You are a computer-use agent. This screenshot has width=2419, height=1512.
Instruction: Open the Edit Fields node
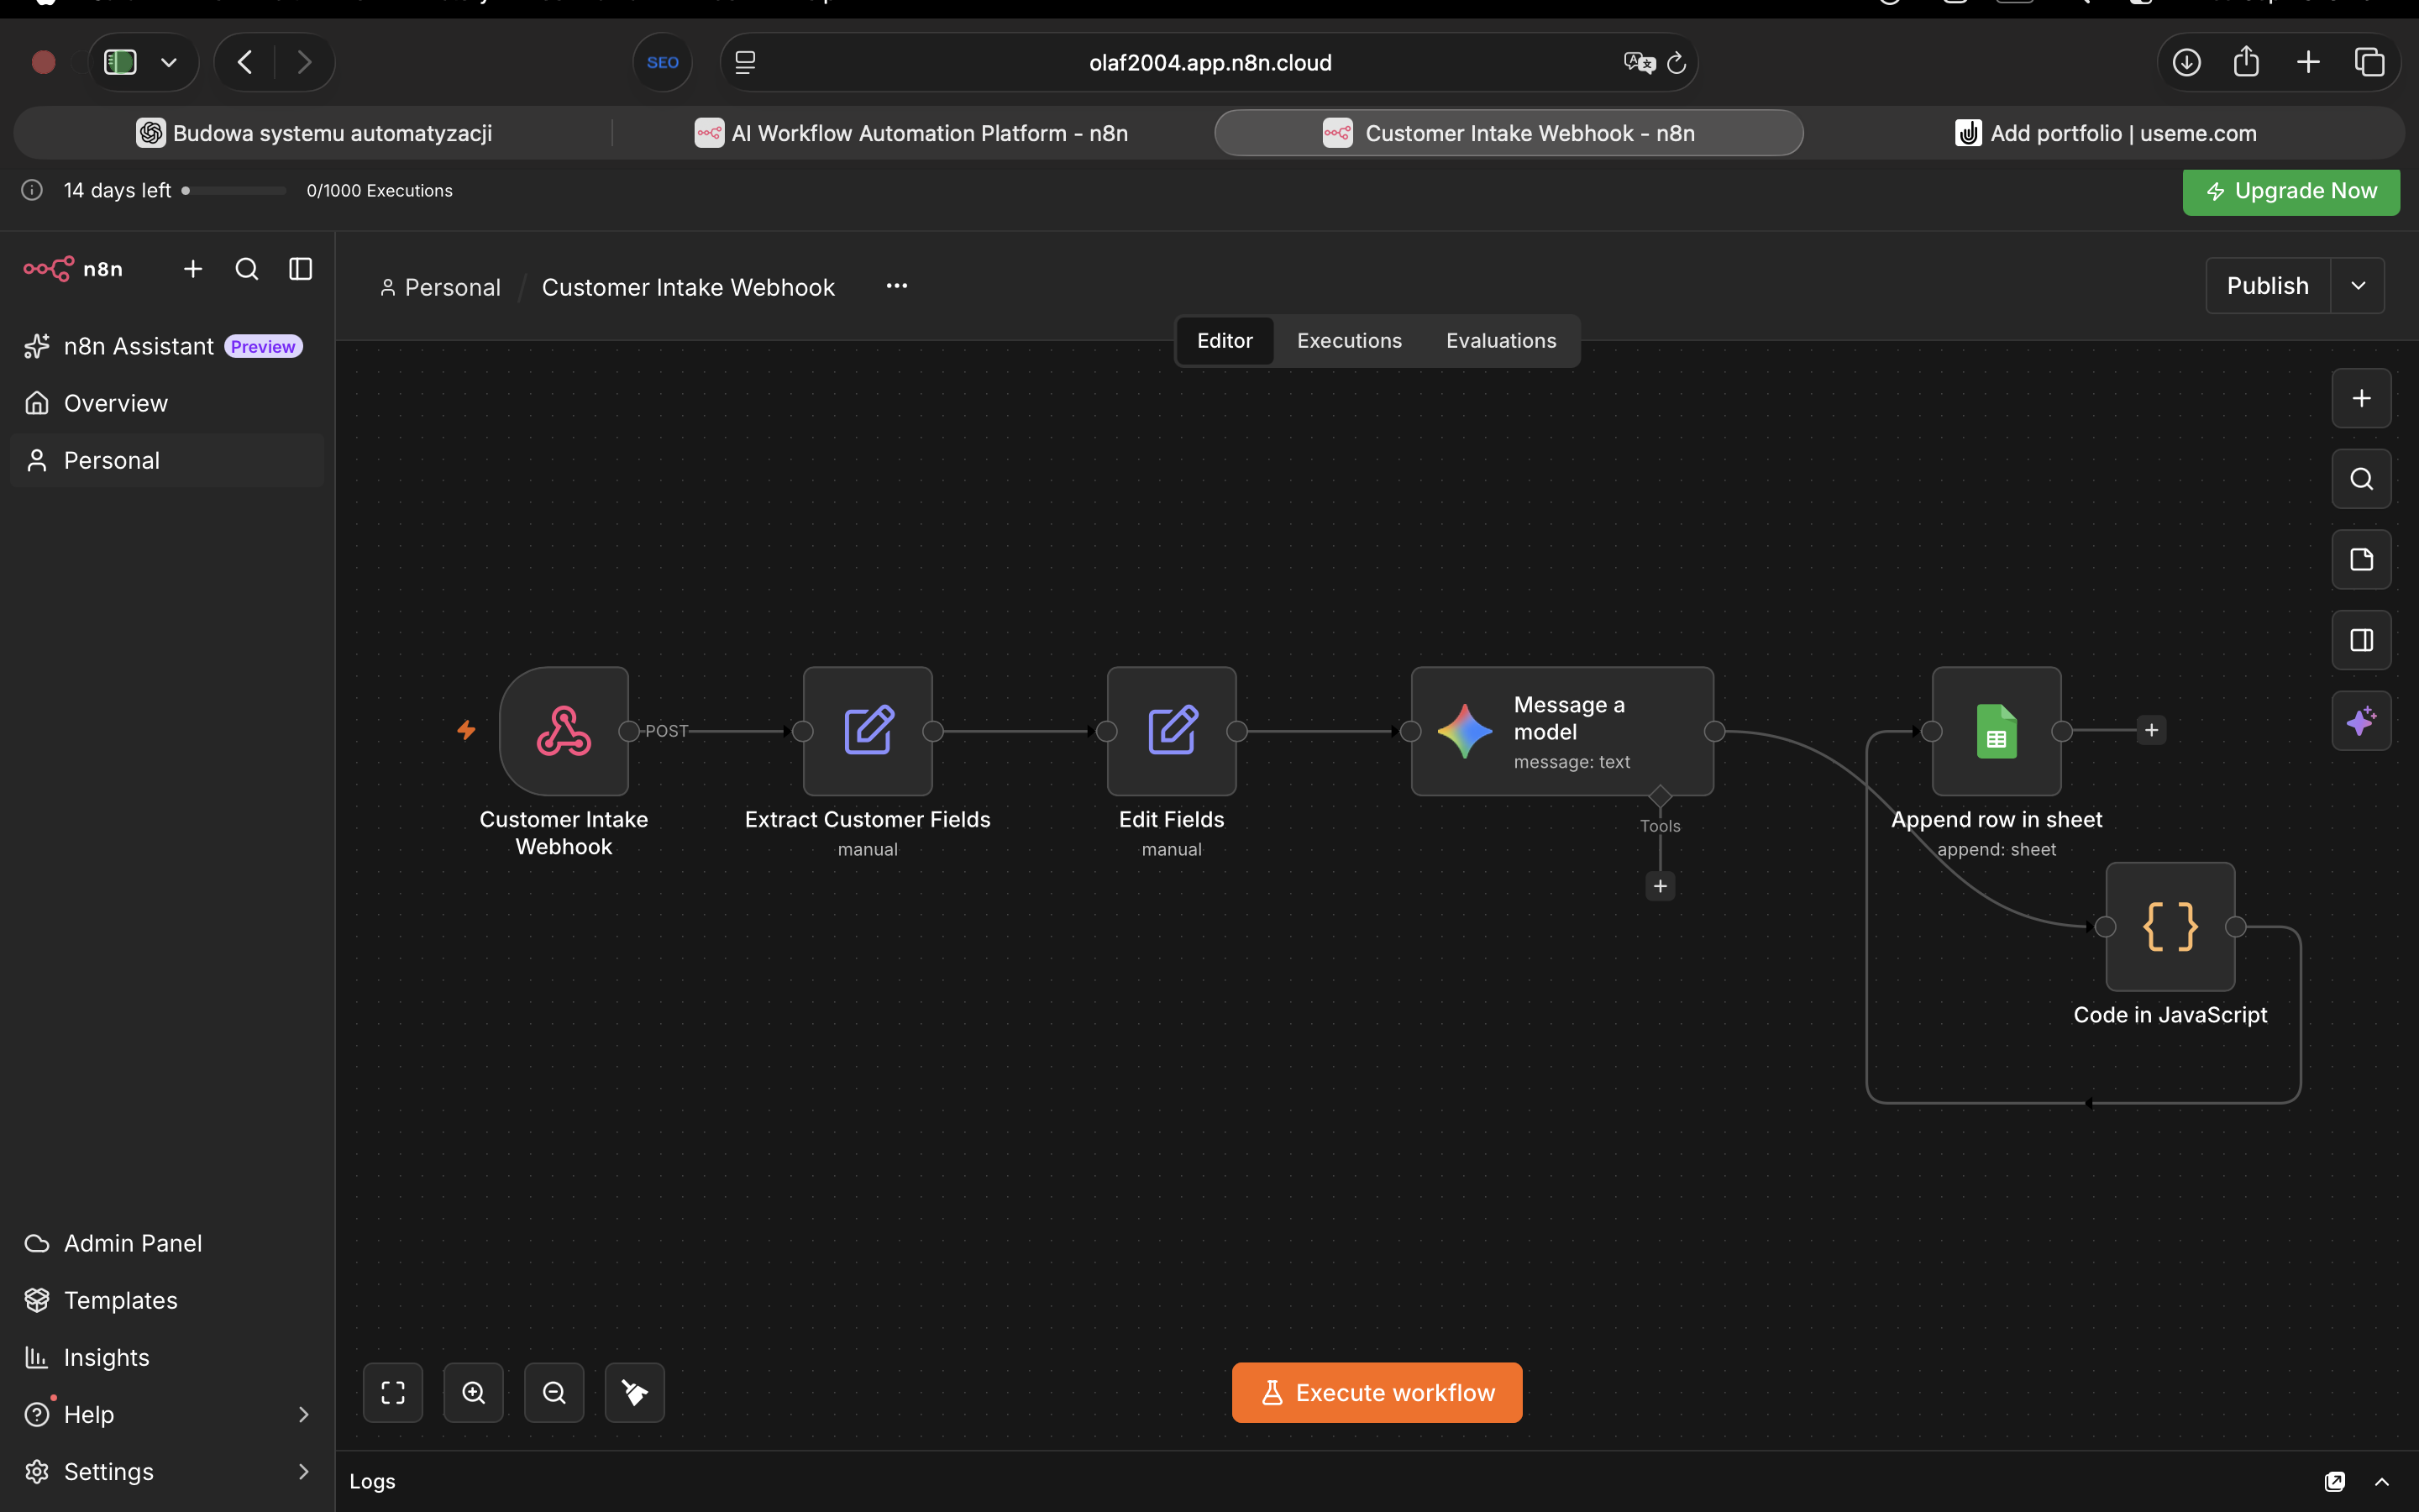click(x=1172, y=731)
